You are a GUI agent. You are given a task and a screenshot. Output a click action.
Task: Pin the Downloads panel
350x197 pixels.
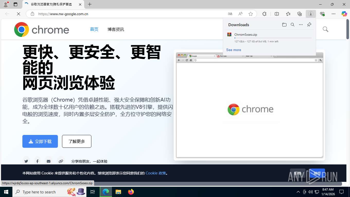[309, 25]
